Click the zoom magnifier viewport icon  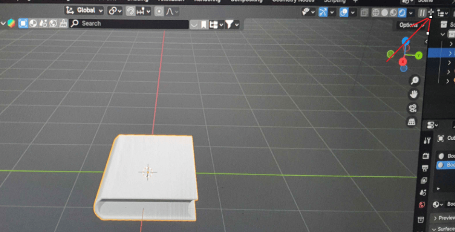pos(414,81)
